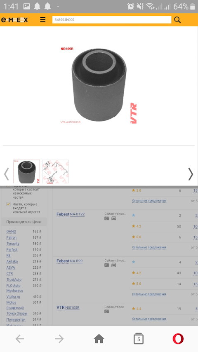Tap the car icon in the Febest NA-B99 row

pyautogui.click(x=114, y=265)
